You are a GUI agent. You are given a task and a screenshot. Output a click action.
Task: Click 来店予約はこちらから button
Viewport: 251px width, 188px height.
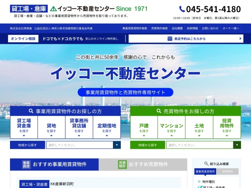click(186, 38)
